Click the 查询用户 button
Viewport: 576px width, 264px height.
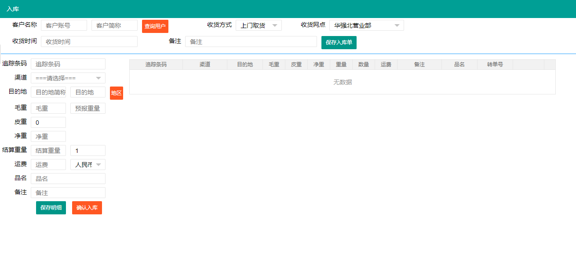(155, 26)
